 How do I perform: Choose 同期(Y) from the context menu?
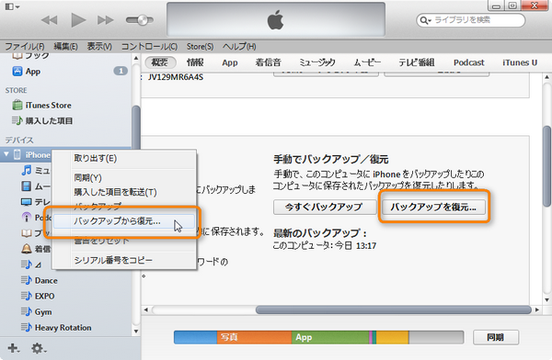tap(124, 177)
